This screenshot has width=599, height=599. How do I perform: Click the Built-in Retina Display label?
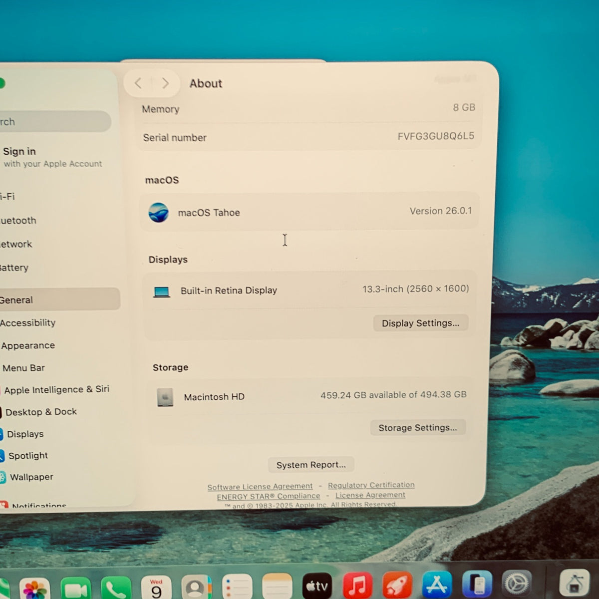pos(229,291)
